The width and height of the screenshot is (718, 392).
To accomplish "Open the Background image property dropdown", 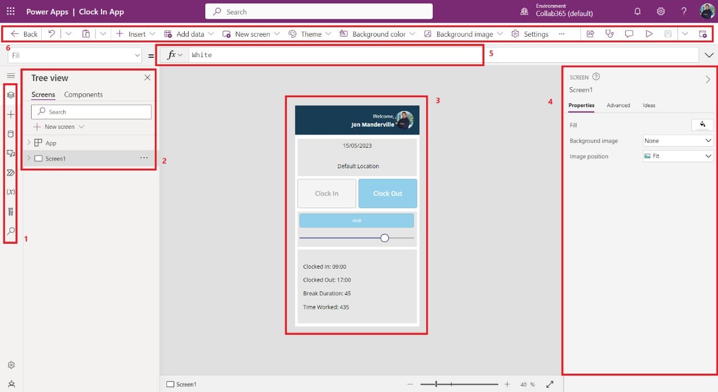I will point(677,141).
